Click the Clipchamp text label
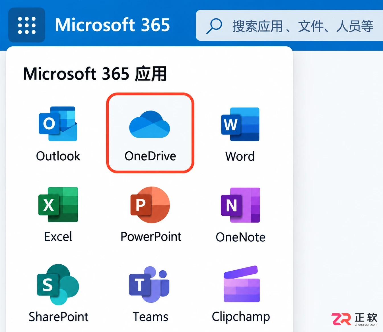Viewport: 383px width, 332px height. [x=241, y=317]
